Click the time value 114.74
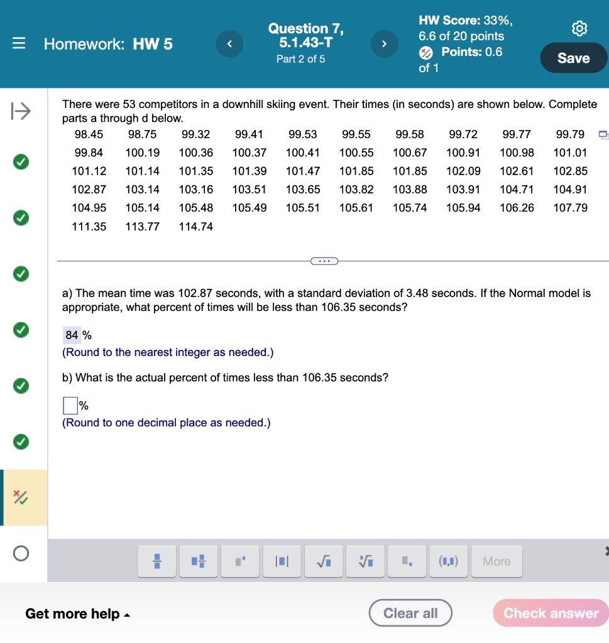 (x=195, y=226)
